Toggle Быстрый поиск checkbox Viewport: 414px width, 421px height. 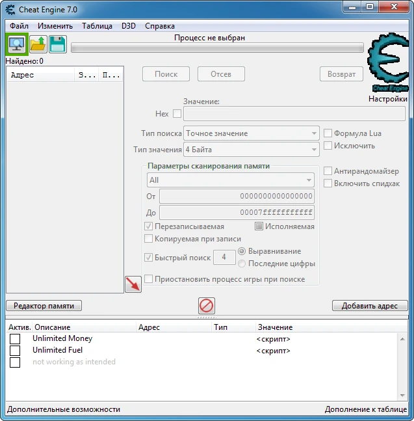(x=148, y=257)
